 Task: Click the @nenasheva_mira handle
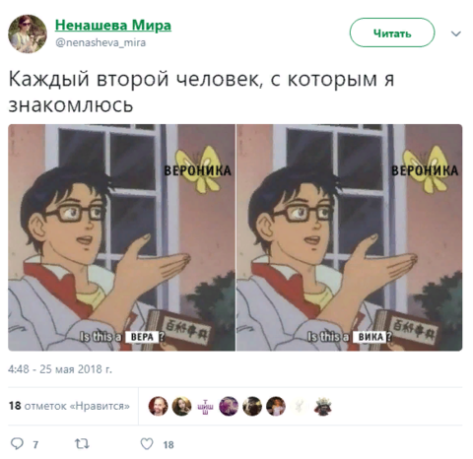coord(101,42)
